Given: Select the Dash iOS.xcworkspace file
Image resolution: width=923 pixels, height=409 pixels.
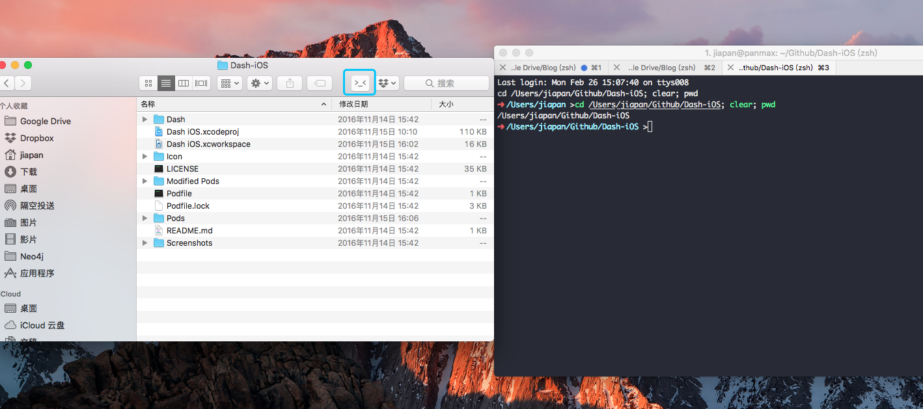Looking at the screenshot, I should pyautogui.click(x=208, y=144).
